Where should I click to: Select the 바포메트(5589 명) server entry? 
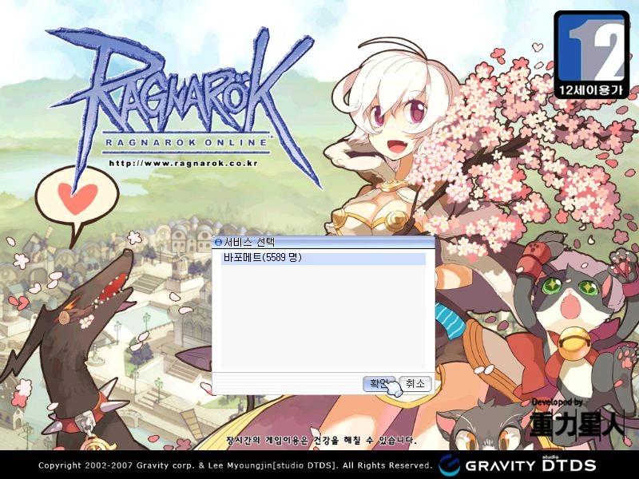(323, 258)
